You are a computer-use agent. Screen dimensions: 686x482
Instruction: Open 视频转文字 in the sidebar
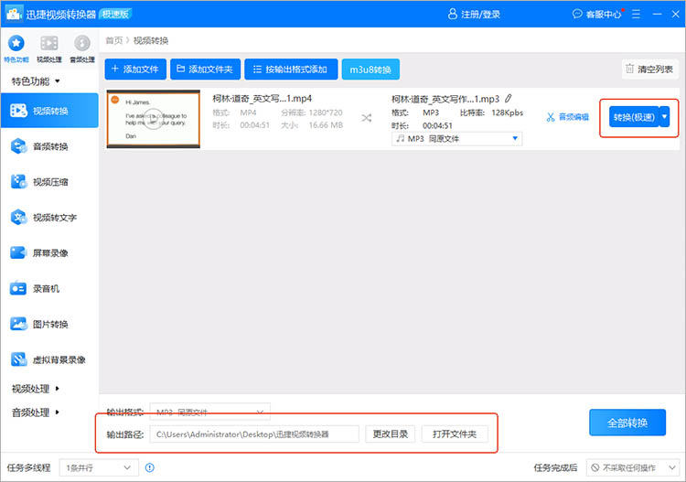pos(49,217)
